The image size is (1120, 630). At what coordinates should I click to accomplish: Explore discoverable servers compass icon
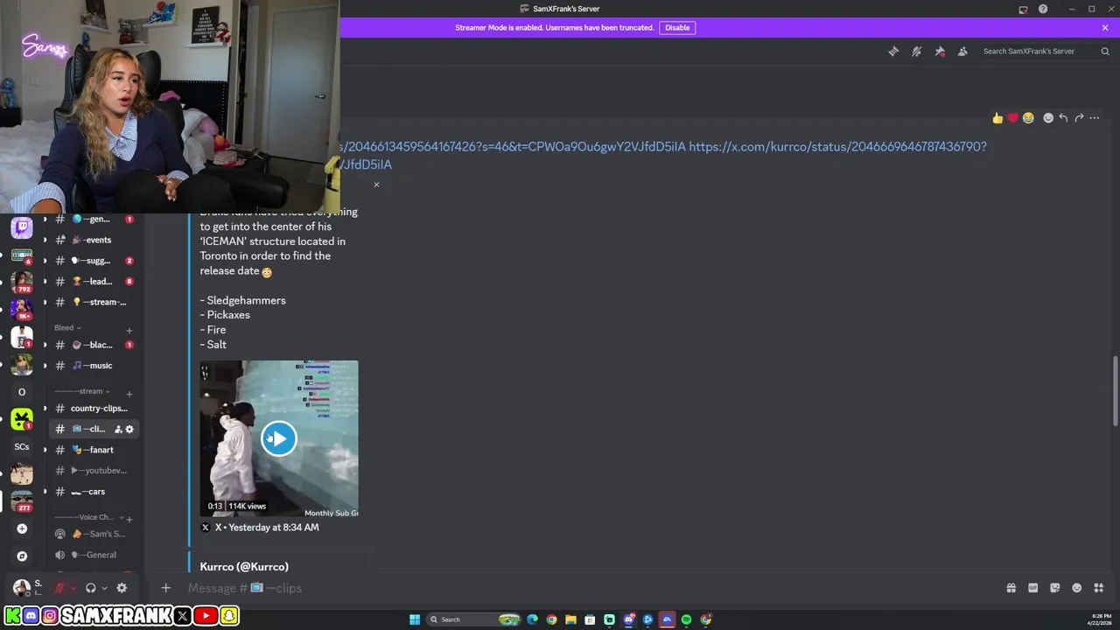click(x=22, y=556)
